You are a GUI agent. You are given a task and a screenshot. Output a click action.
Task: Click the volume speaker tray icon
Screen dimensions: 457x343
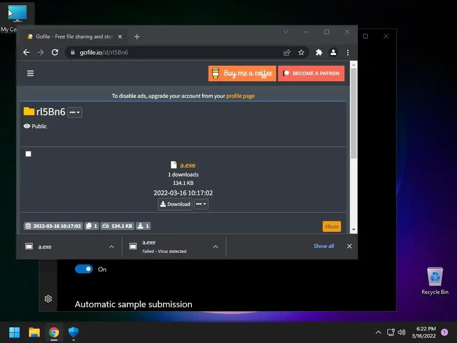[x=402, y=332]
